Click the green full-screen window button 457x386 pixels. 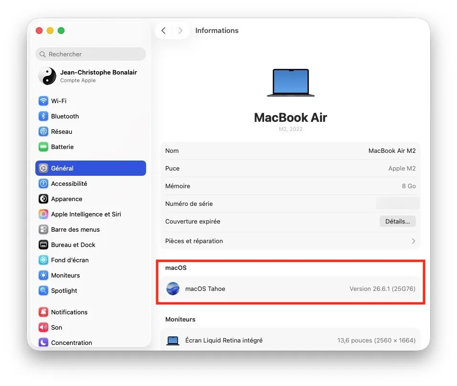click(61, 31)
